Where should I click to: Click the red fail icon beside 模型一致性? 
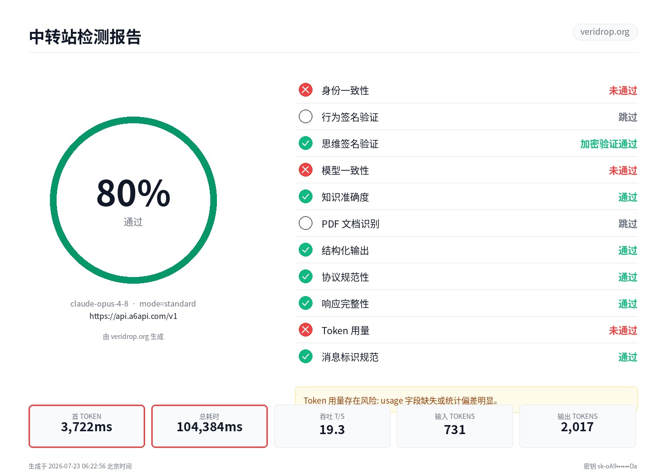(305, 170)
